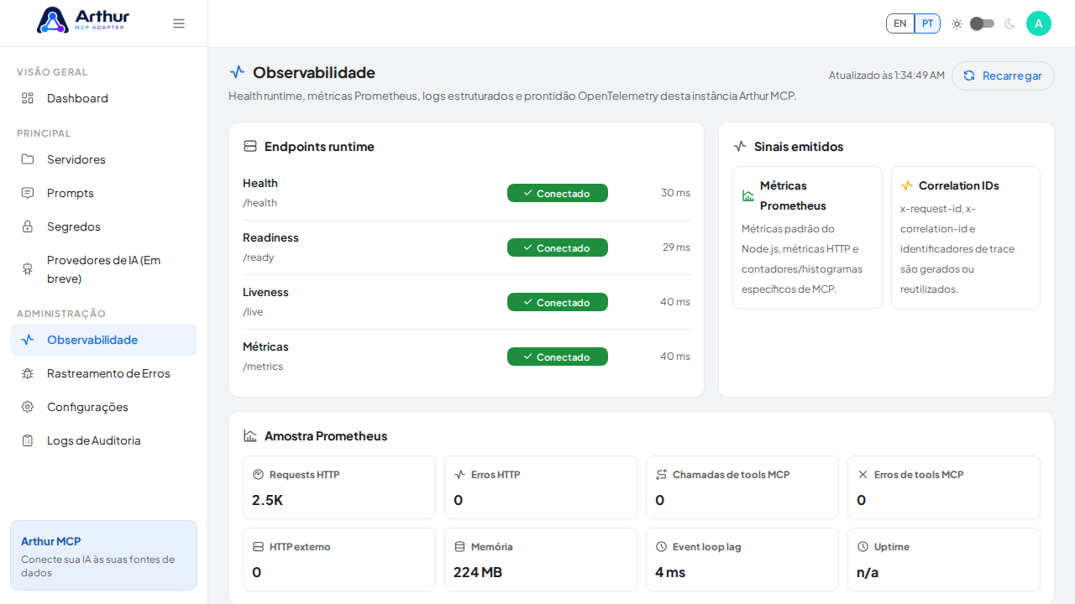The image size is (1075, 604).
Task: Click the database icon in Memória tile
Action: (x=459, y=546)
